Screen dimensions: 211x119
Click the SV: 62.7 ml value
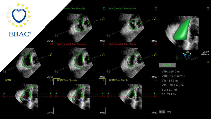click(169, 90)
